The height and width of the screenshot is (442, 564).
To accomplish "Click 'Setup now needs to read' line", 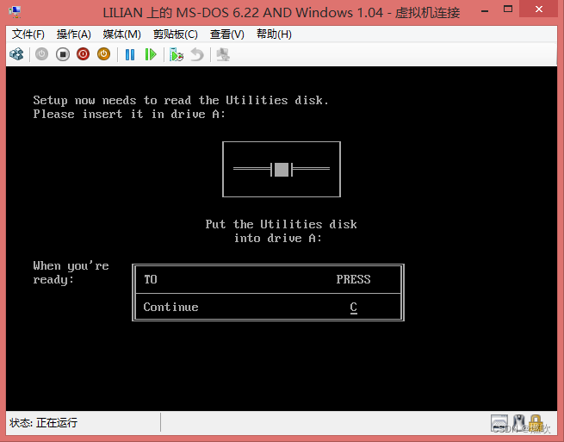I will [181, 100].
